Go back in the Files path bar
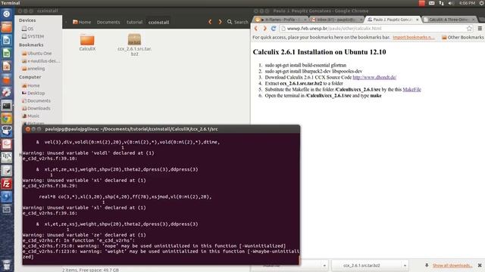Image resolution: width=485 pixels, height=272 pixels. [210, 22]
